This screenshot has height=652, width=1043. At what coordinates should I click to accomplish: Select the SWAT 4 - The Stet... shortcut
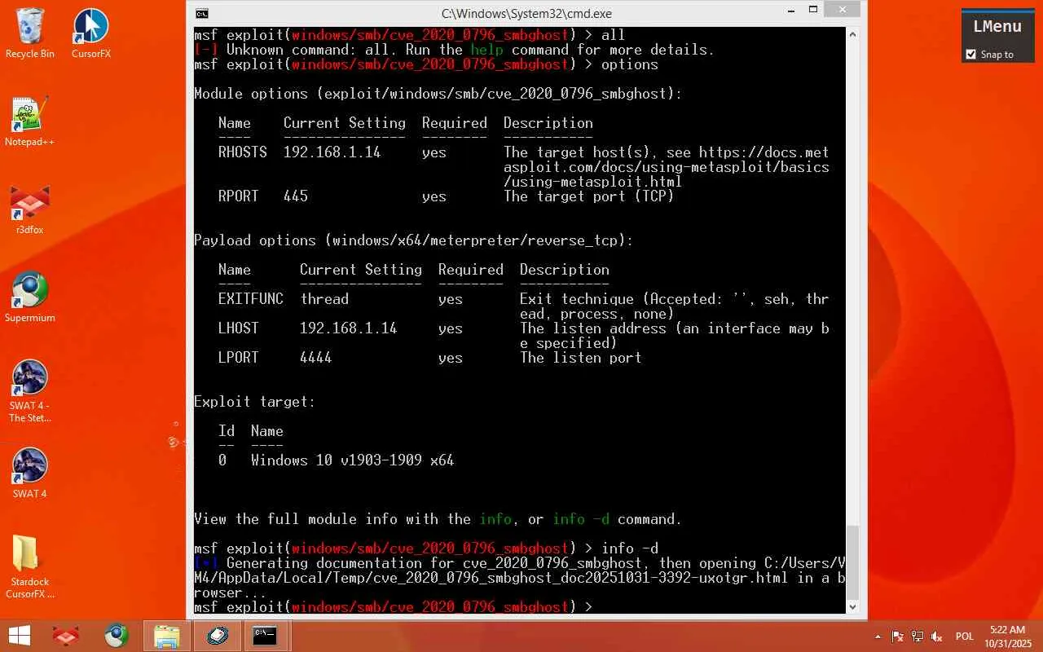tap(30, 391)
